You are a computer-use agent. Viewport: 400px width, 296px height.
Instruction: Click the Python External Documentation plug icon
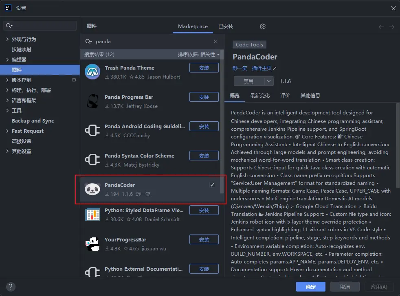[x=92, y=272]
